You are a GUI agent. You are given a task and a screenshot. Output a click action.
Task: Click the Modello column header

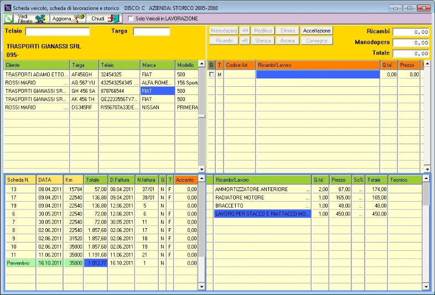187,65
